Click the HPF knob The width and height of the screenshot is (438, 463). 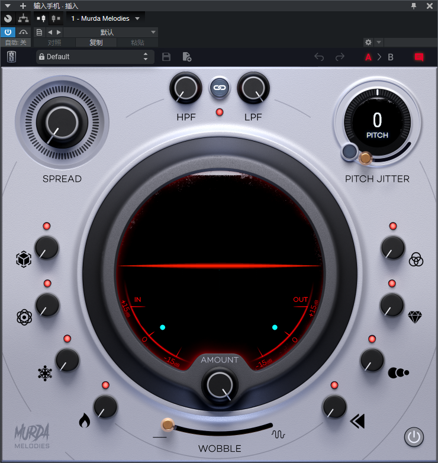coord(186,88)
